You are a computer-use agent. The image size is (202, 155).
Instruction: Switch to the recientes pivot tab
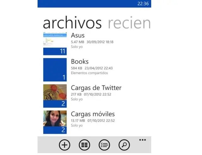coord(129,24)
